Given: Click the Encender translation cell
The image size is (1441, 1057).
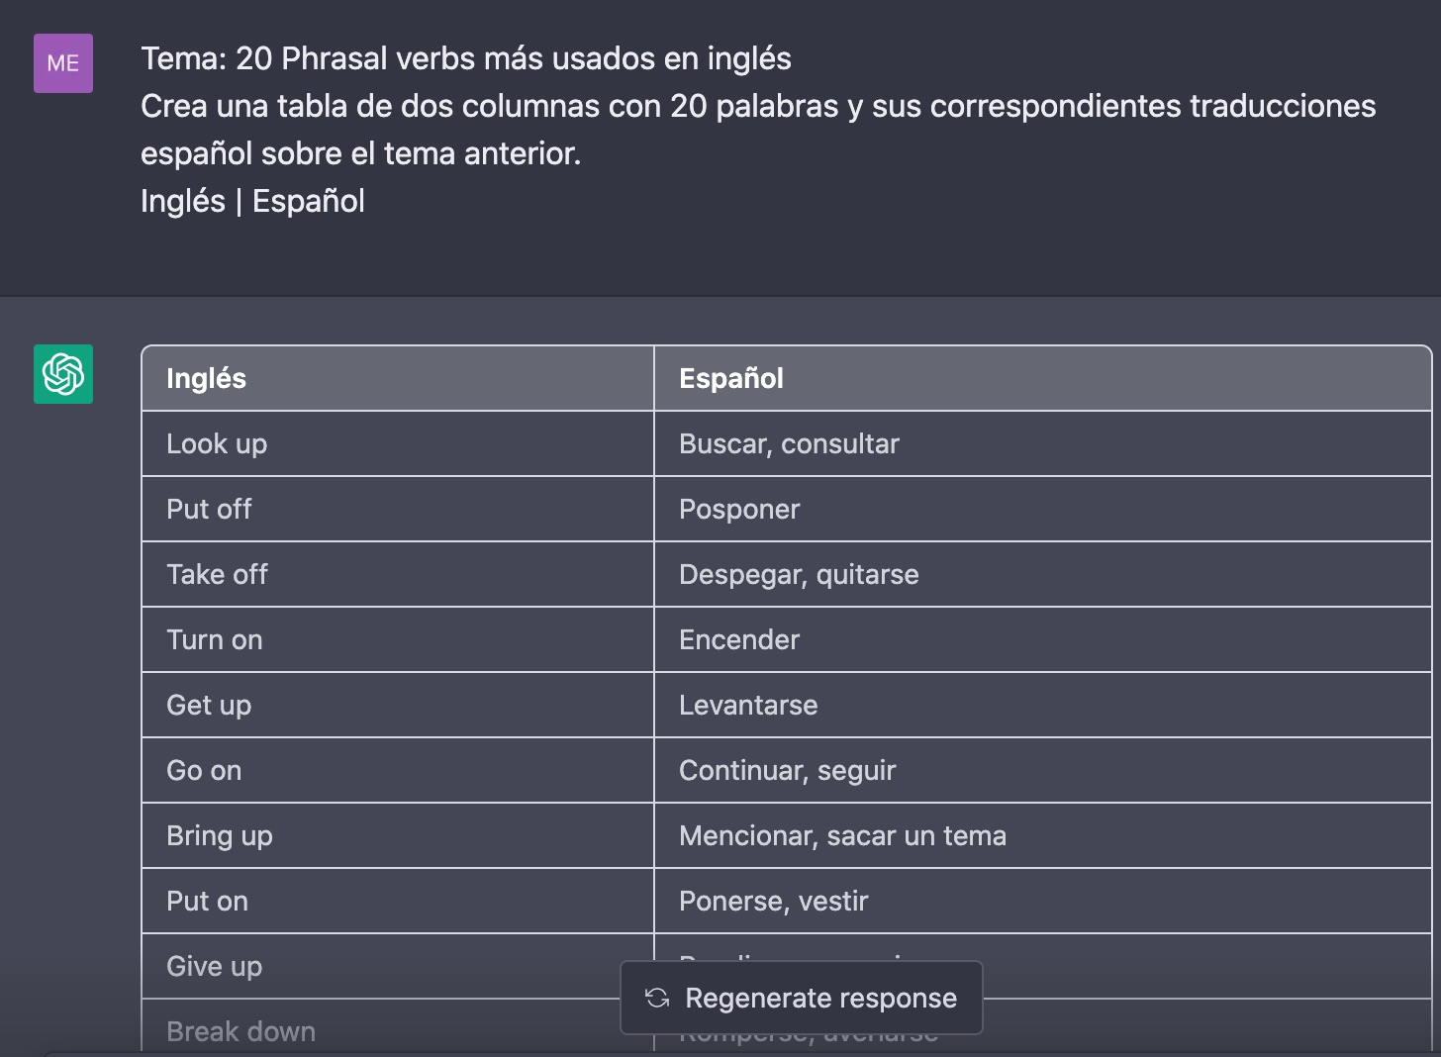Looking at the screenshot, I should tap(1043, 639).
